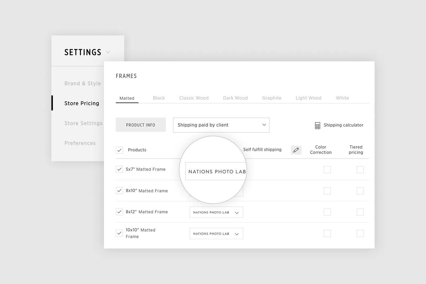Open the 10x10" frame Nations Photo Lab dropdown

(216, 233)
